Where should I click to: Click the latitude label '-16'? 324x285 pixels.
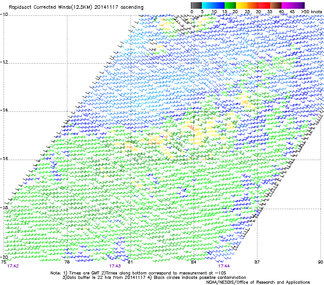[x=4, y=159]
